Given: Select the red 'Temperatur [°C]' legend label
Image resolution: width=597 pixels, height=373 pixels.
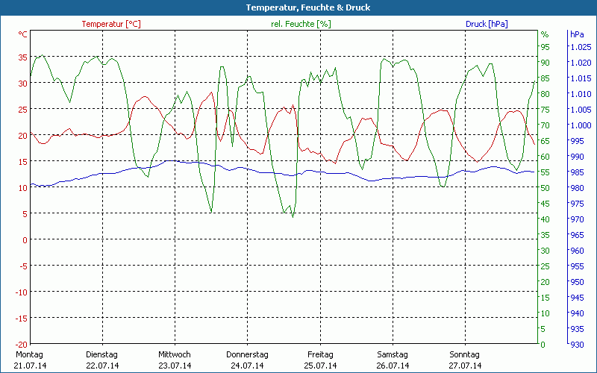Looking at the screenshot, I should pyautogui.click(x=111, y=24).
